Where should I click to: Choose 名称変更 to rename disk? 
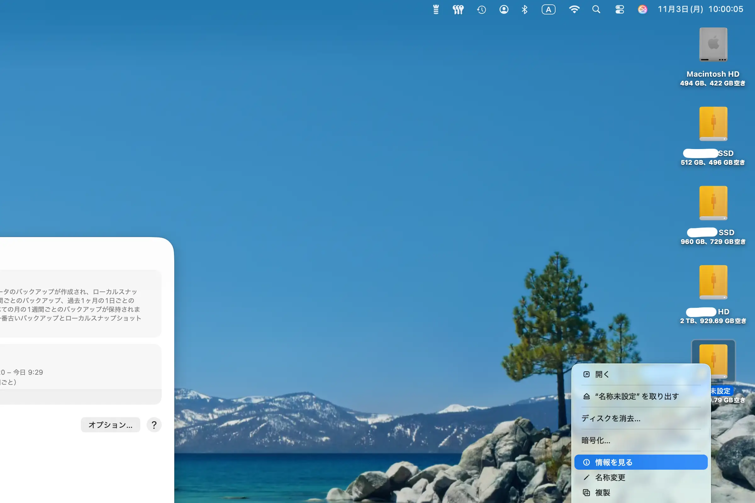tap(610, 477)
